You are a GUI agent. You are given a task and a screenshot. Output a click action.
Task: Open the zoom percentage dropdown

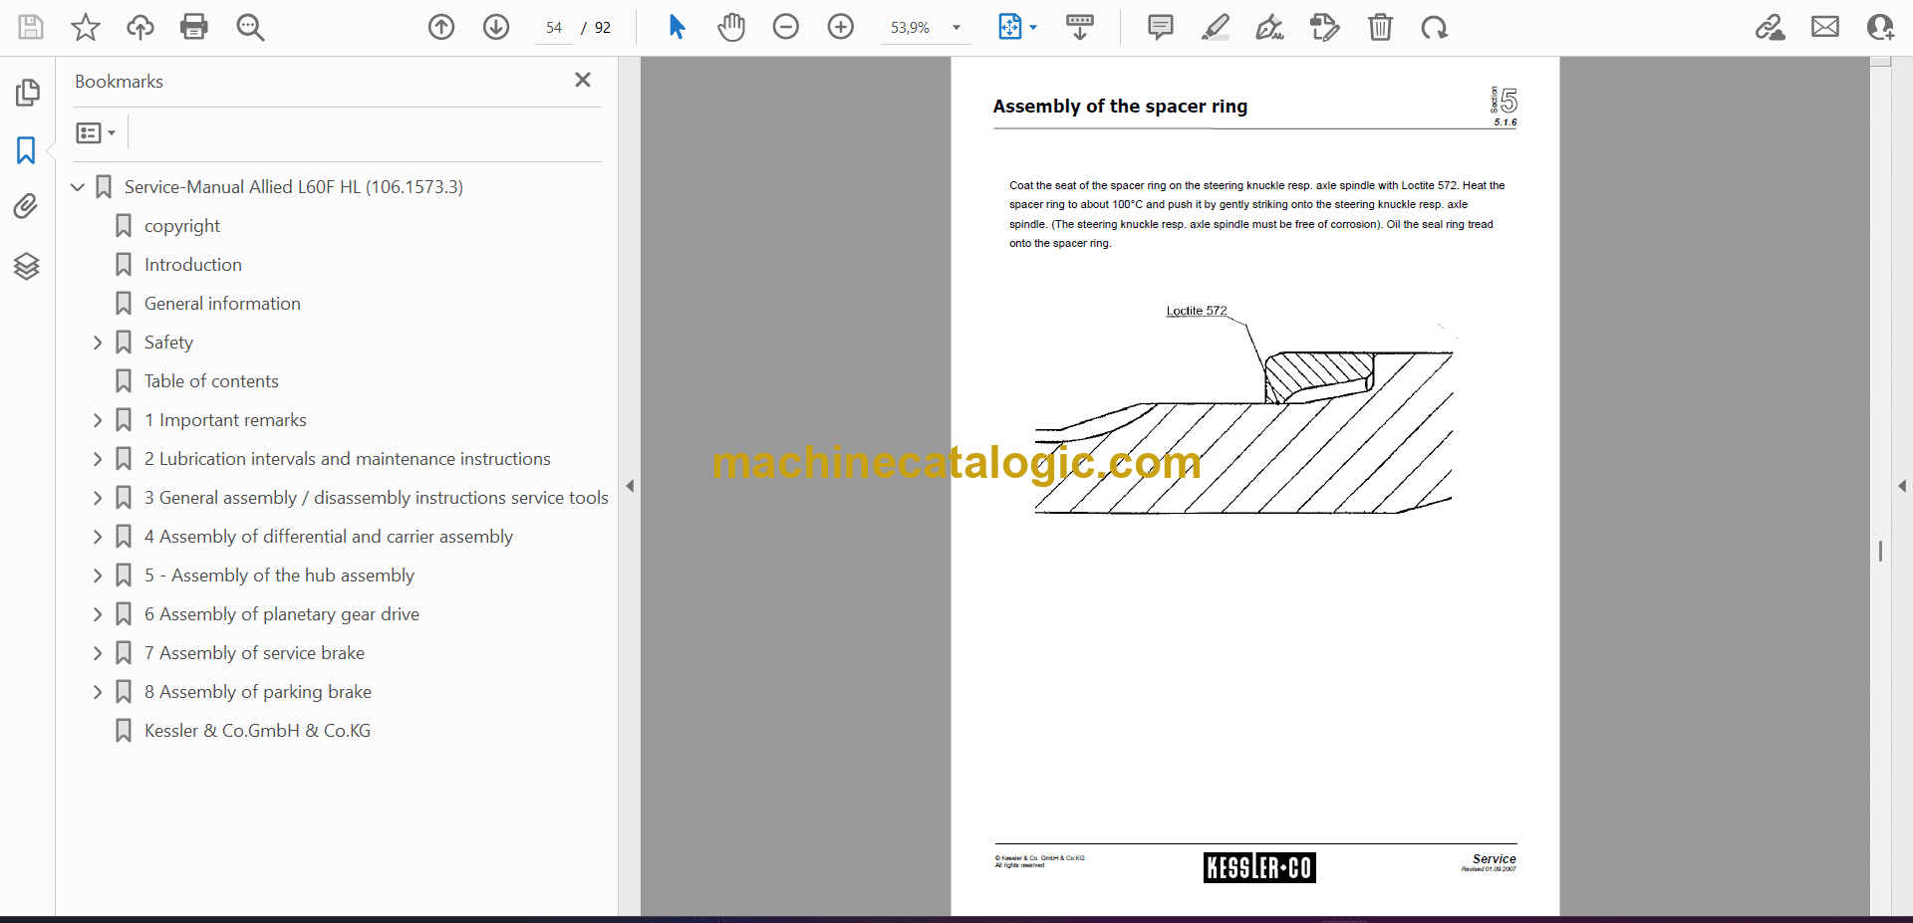coord(956,28)
